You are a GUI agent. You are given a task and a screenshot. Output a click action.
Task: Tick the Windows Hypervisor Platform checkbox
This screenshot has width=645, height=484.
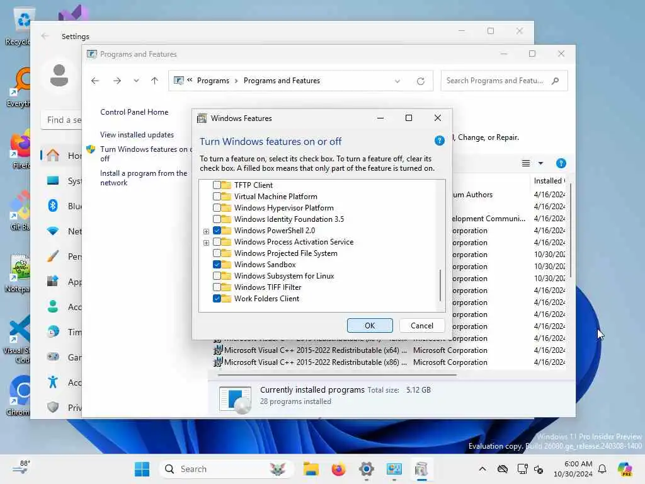tap(217, 208)
